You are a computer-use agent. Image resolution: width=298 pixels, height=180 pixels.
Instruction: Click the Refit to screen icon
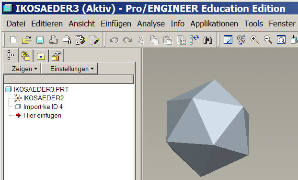[281, 40]
